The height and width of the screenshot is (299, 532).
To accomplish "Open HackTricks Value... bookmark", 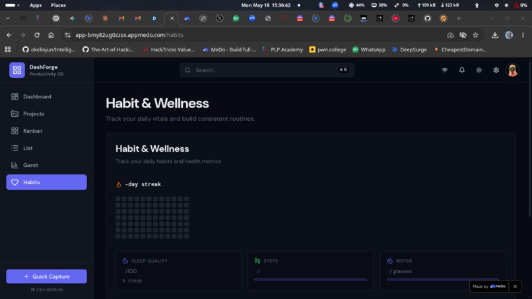I will (168, 50).
